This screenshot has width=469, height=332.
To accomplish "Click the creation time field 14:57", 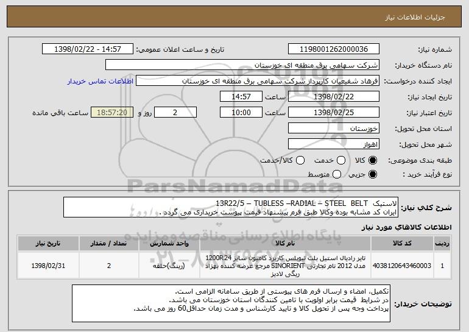I will (x=241, y=97).
